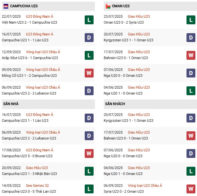The height and width of the screenshot is (196, 197).
Task: Click L badge for Arập Xêut 6-1 match
Action: tap(89, 55)
